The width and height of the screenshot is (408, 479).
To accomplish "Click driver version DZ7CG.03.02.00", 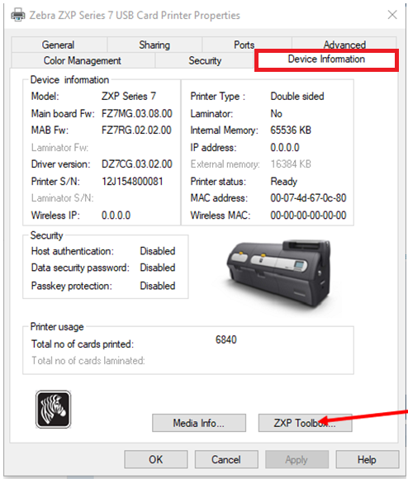I will coord(137,164).
